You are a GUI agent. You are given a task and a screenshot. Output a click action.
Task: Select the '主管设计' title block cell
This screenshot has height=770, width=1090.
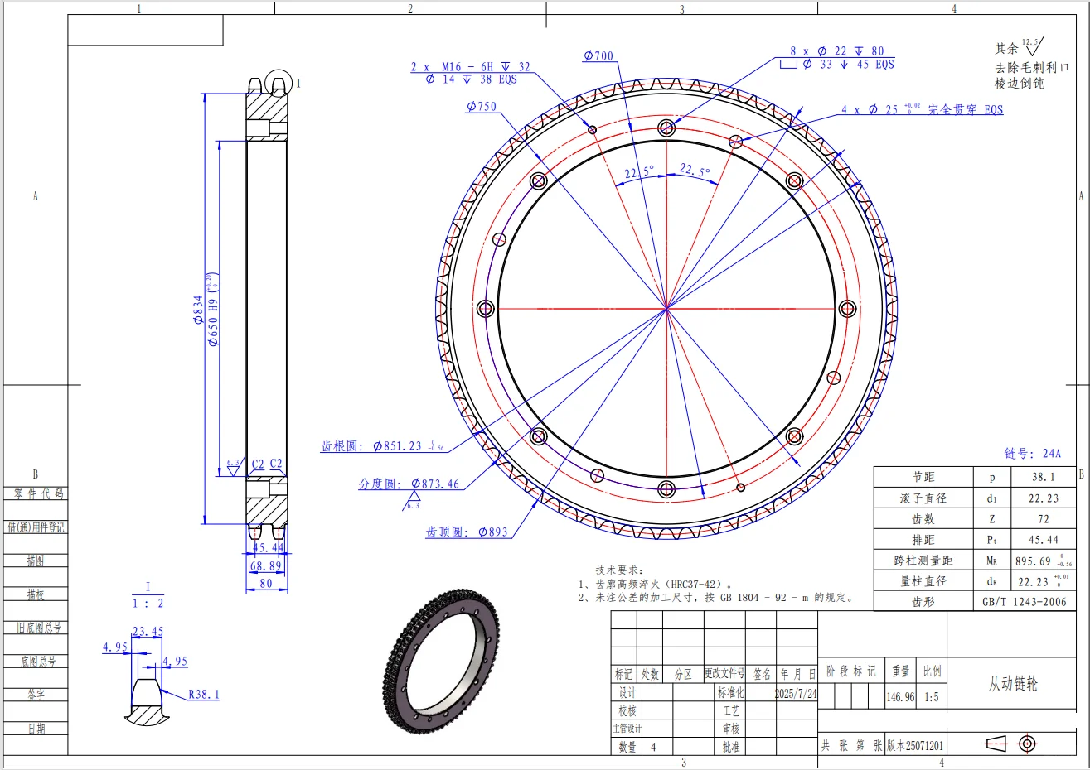627,729
